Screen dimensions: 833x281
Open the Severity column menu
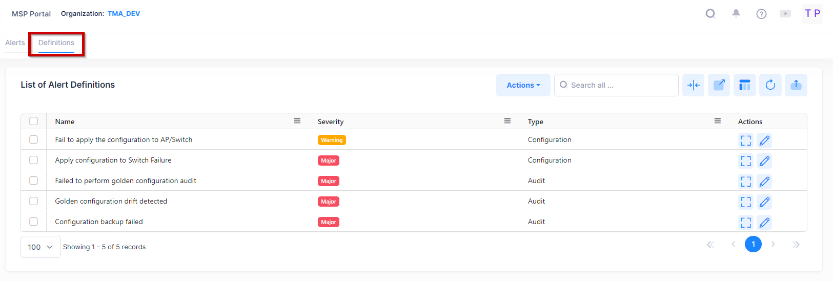pos(507,121)
